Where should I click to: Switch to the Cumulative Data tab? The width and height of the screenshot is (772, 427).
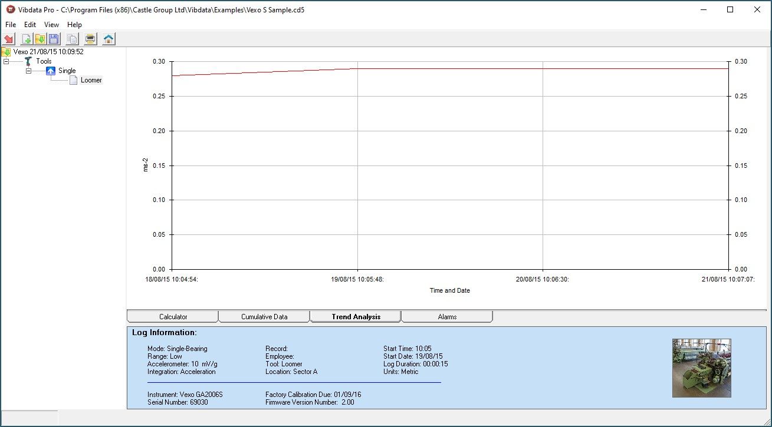pos(264,317)
